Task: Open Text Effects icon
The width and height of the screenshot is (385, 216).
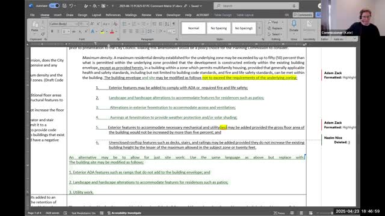Action: tap(93, 31)
